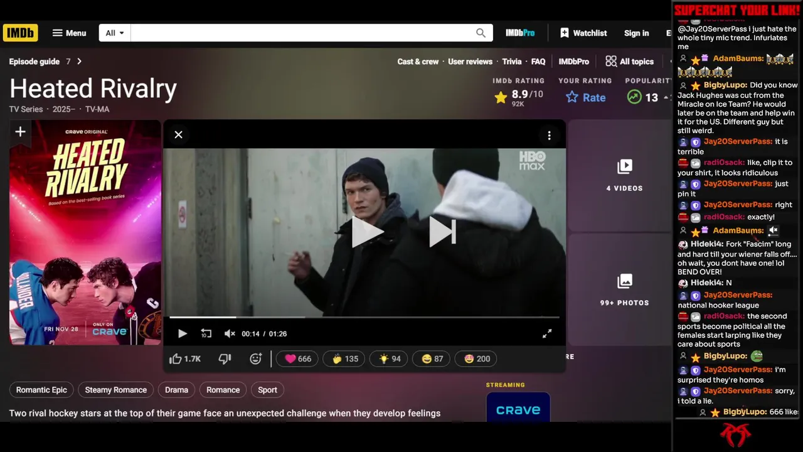Click the yellow star IMDb rating
The width and height of the screenshot is (803, 452).
(x=501, y=97)
